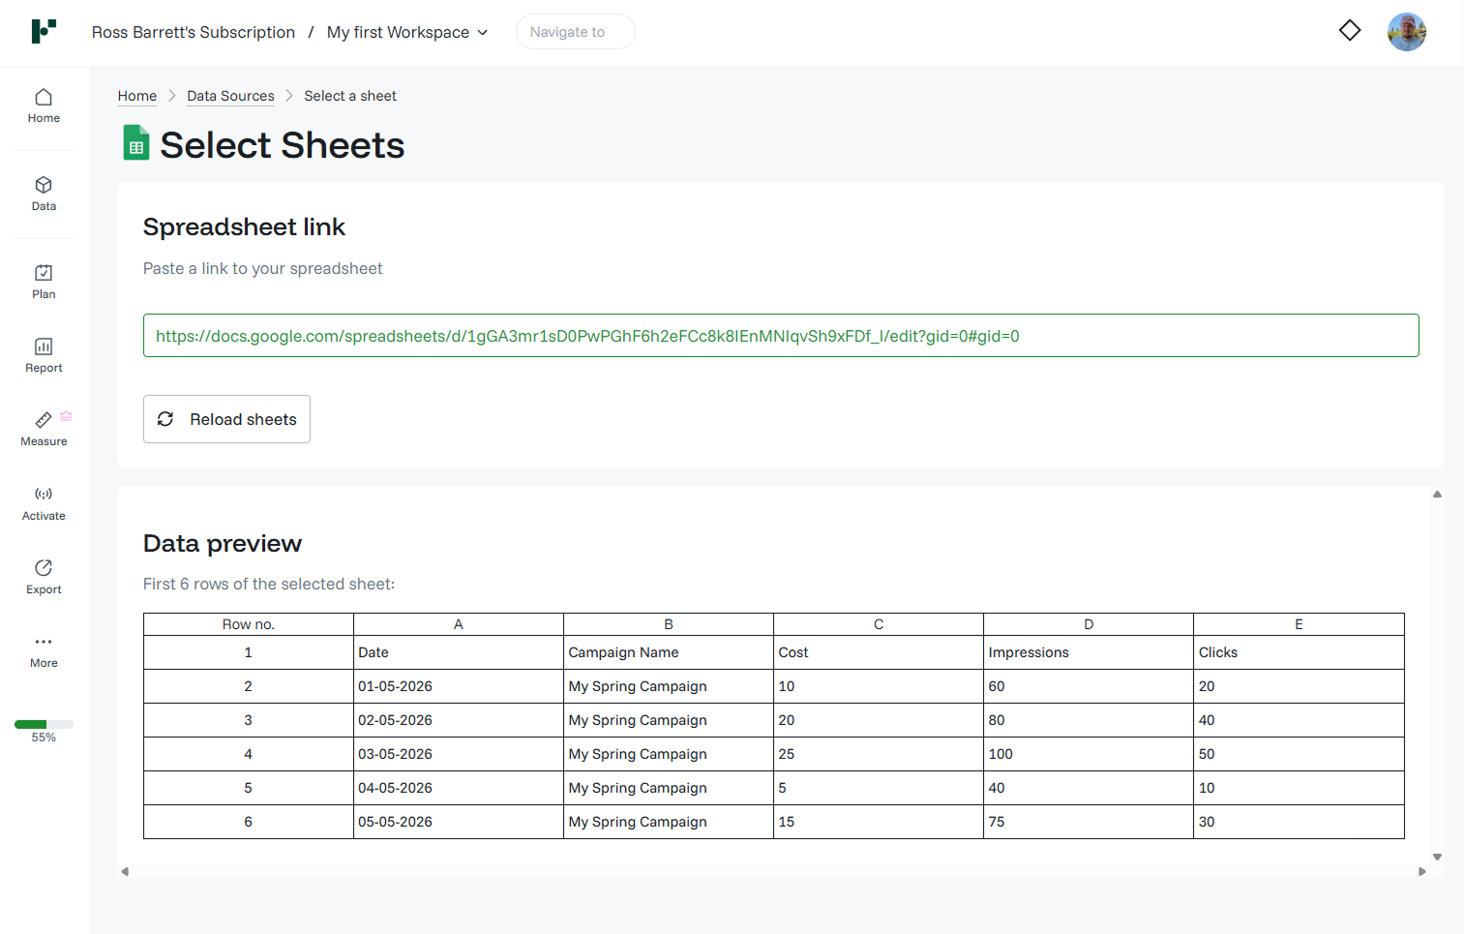Click the Clicks header cell

tap(1299, 652)
